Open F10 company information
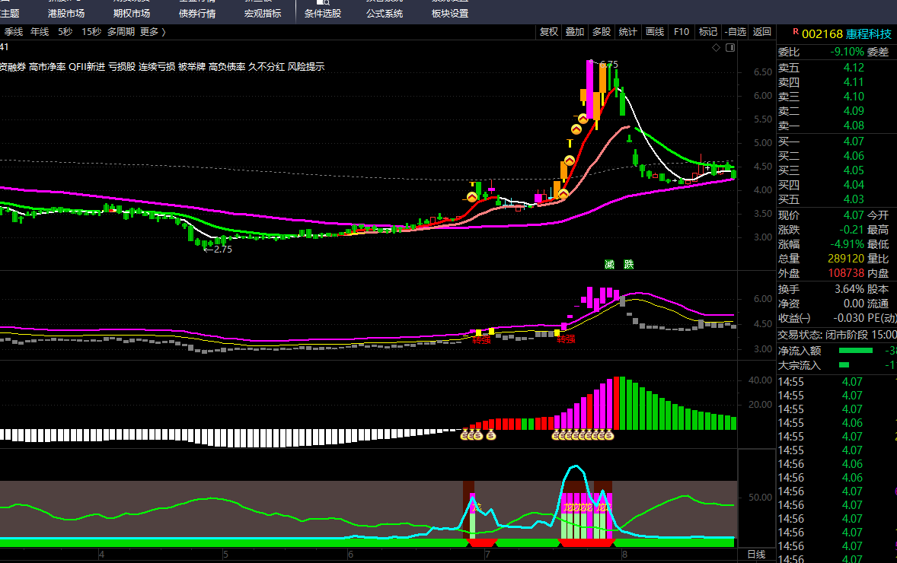Screen dimensions: 897x563 682,32
